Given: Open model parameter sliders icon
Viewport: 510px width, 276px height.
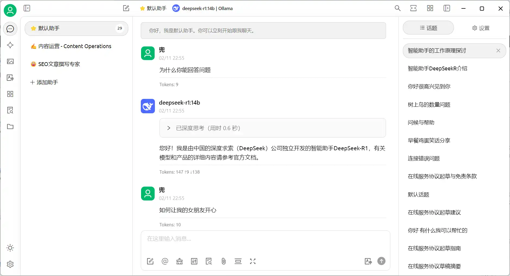Looking at the screenshot, I should 194,261.
